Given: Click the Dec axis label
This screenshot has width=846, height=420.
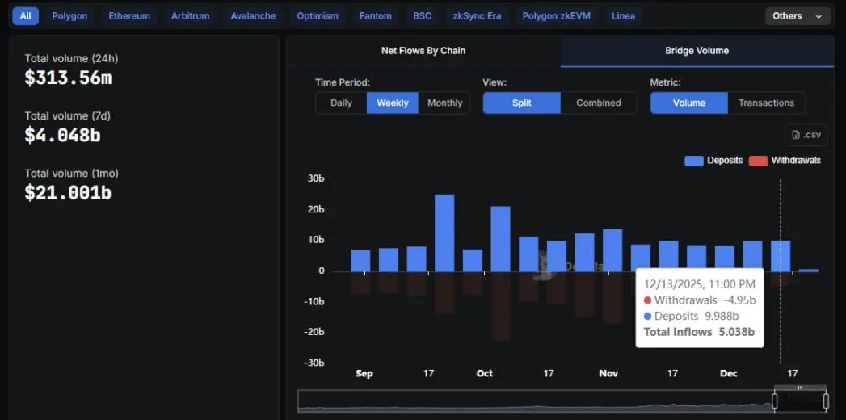Looking at the screenshot, I should [x=729, y=373].
